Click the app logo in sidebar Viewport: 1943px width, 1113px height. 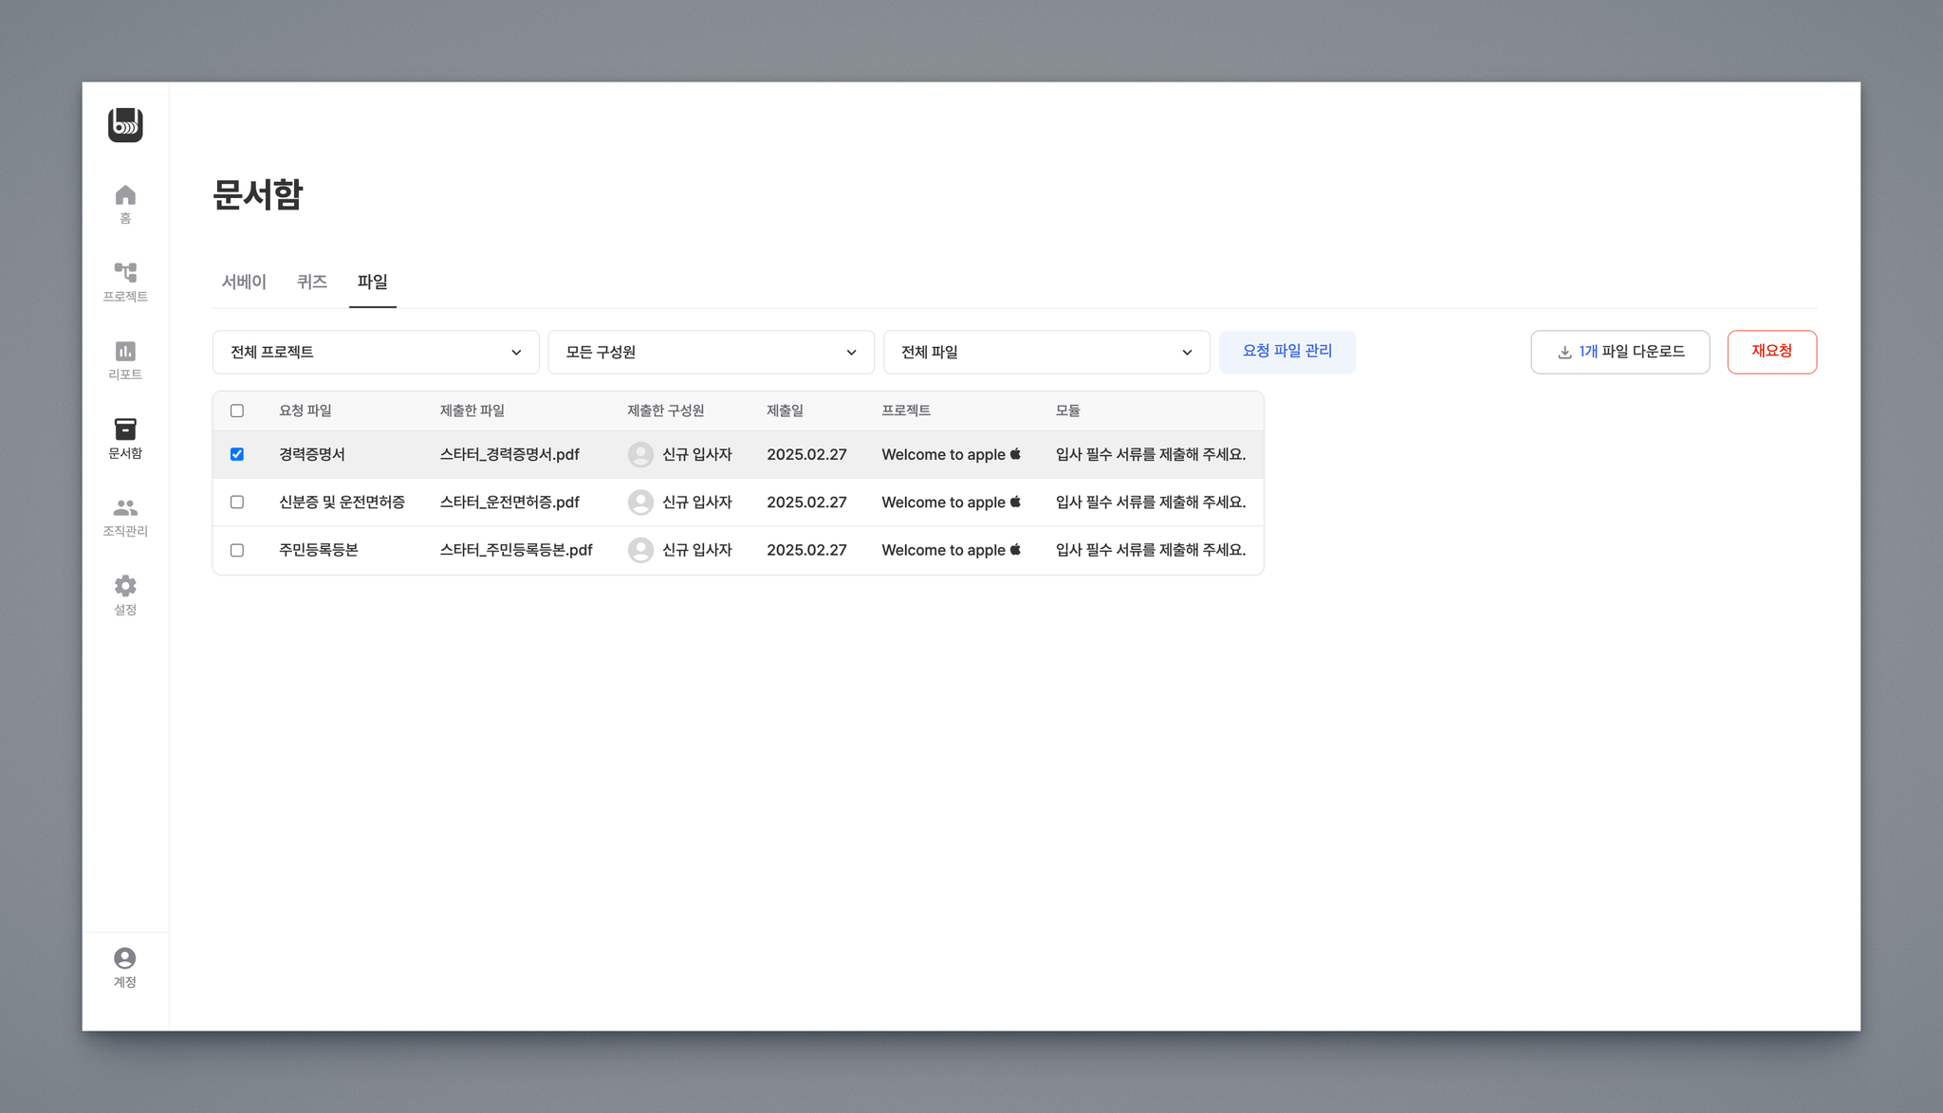click(125, 125)
